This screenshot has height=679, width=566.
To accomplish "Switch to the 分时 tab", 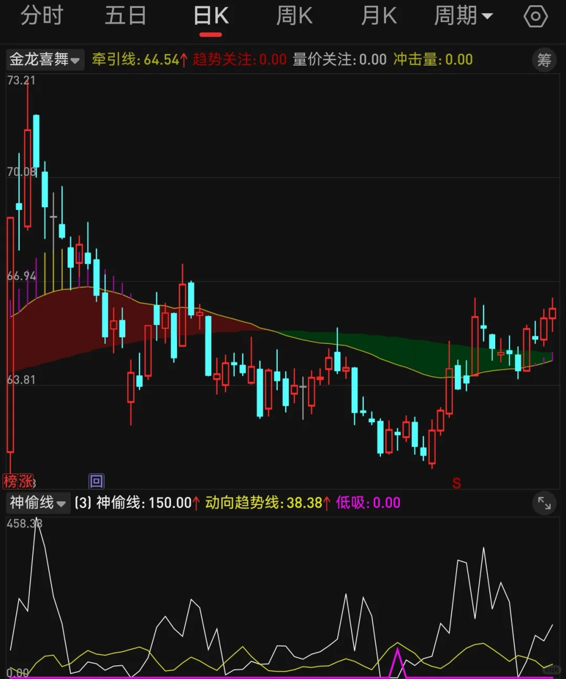I will point(42,16).
